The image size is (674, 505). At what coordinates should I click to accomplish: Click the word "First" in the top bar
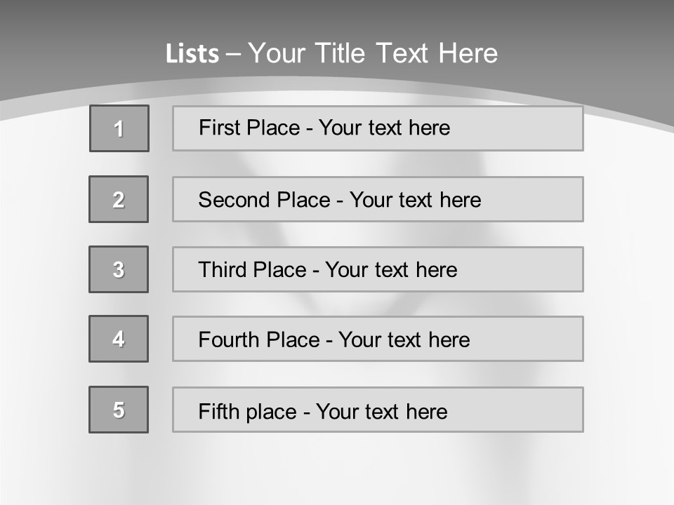pyautogui.click(x=220, y=128)
